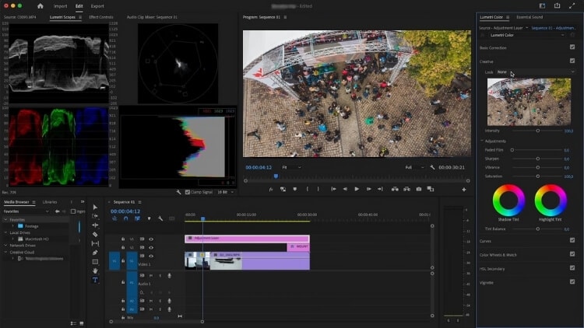The height and width of the screenshot is (328, 584).
Task: Open the Full playback resolution dropdown
Action: tap(414, 167)
